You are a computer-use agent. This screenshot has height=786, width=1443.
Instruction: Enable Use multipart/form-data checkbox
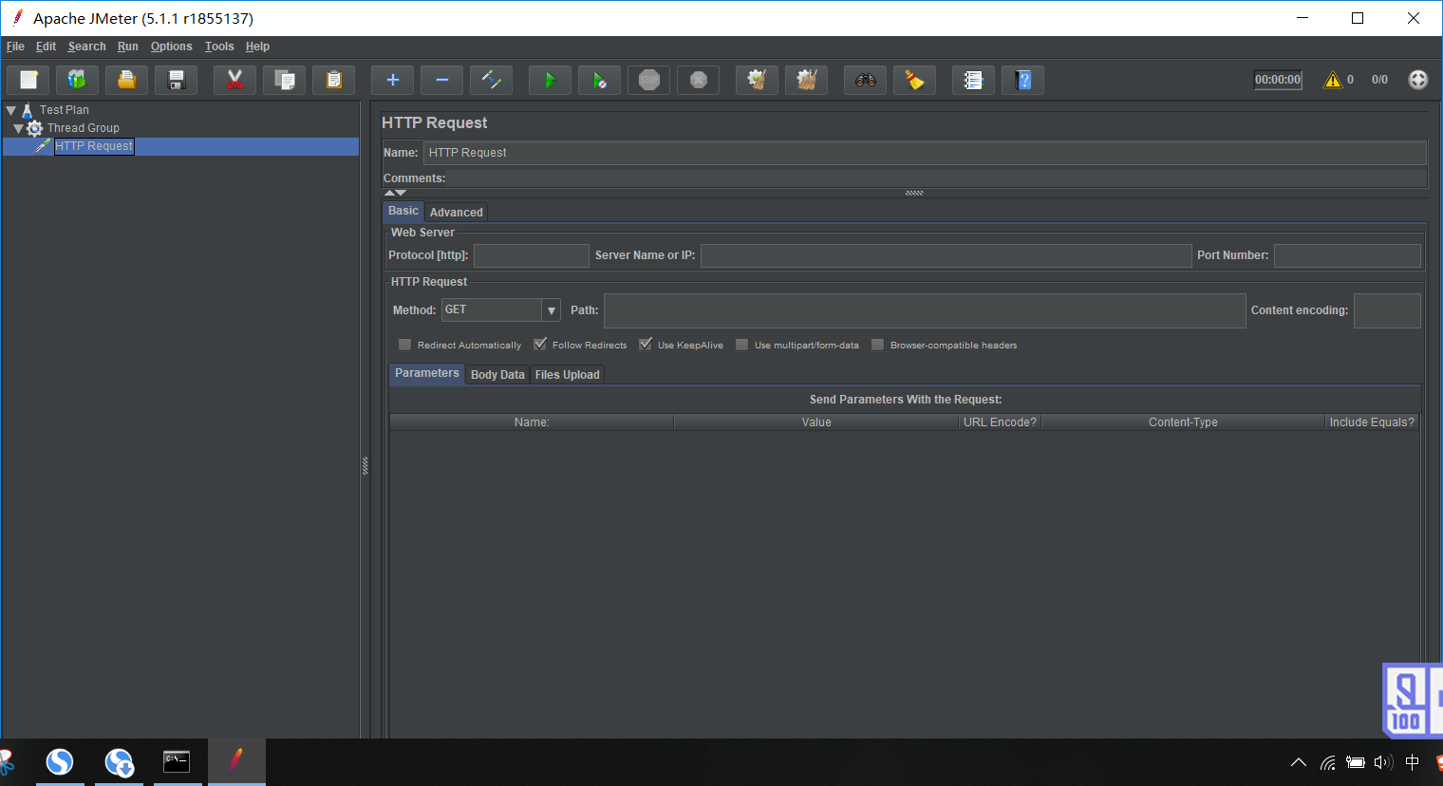click(x=742, y=345)
